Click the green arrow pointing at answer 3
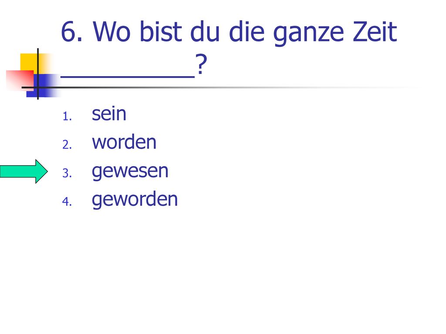Viewport: 446px width, 334px height. point(24,171)
